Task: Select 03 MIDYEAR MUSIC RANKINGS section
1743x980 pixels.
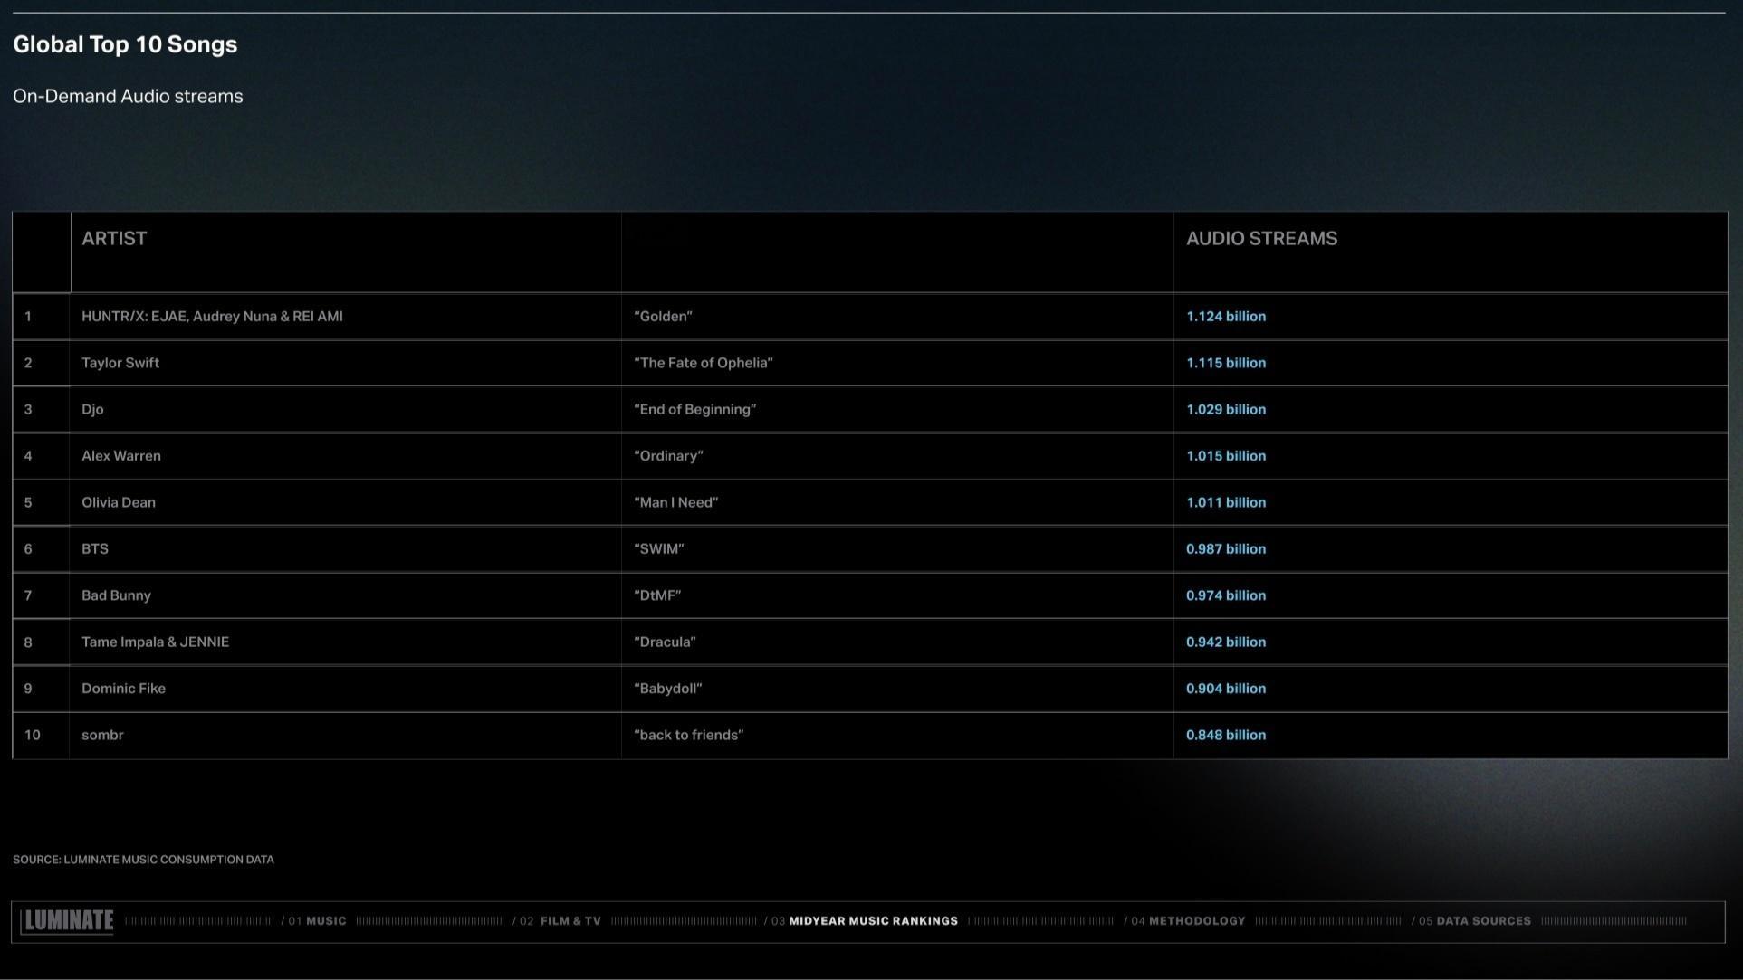Action: point(861,921)
